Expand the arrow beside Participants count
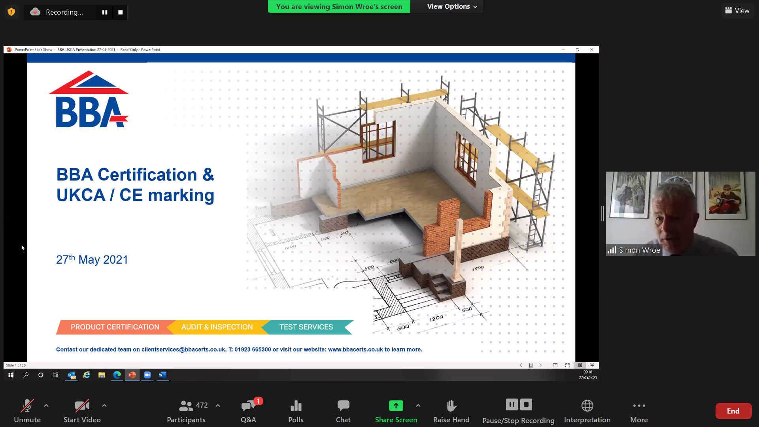This screenshot has height=427, width=759. (x=218, y=405)
